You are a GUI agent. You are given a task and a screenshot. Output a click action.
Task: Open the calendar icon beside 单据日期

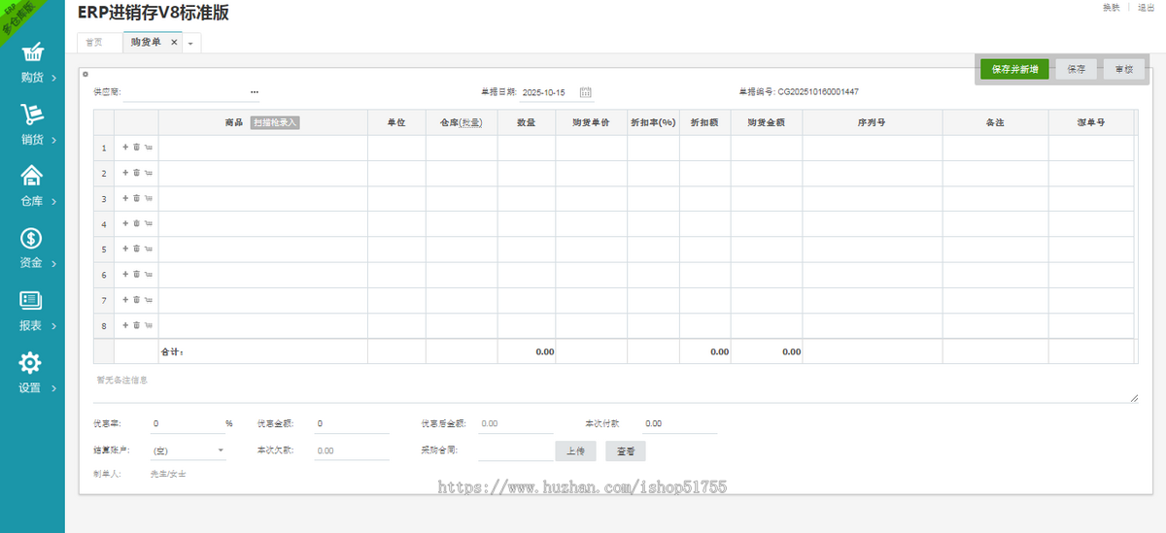click(586, 92)
